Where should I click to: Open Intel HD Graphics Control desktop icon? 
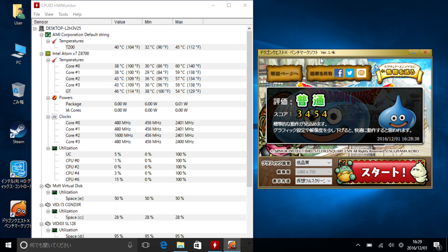point(17,175)
